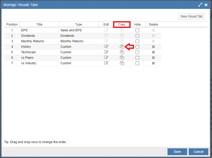Expand the dialog to full size
Viewport: 212px width, 158px height.
pyautogui.click(x=200, y=5)
